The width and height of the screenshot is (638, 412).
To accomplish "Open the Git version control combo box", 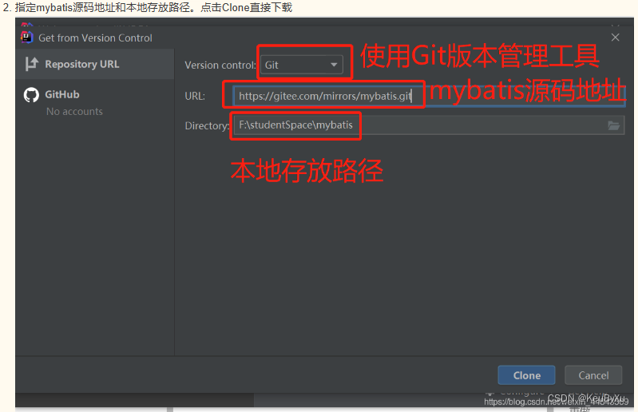I will pos(302,65).
